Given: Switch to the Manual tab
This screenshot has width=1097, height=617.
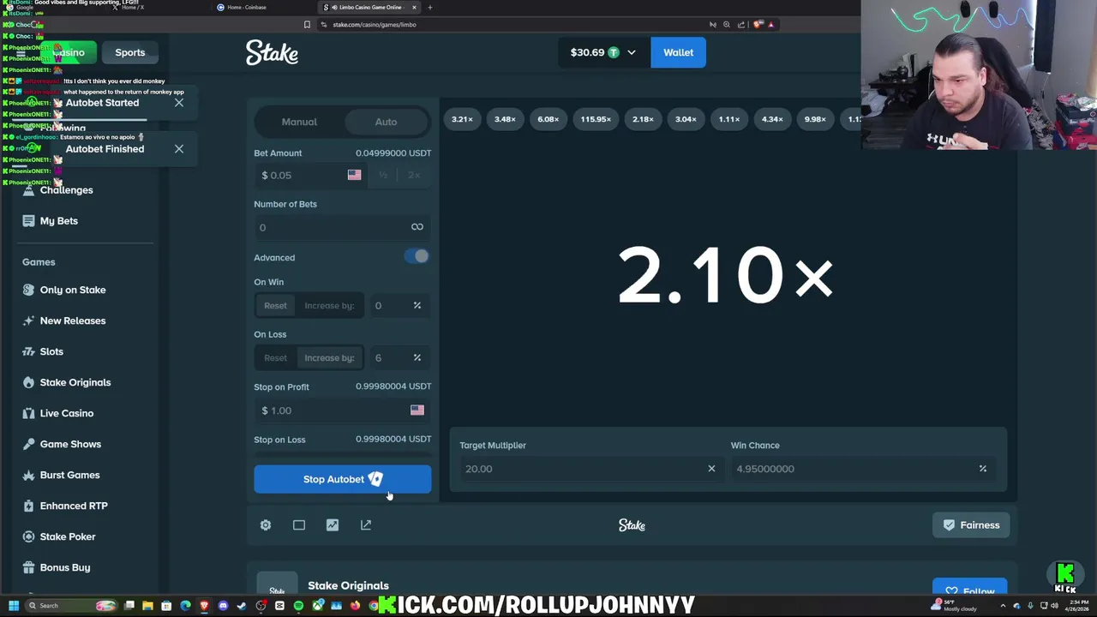Looking at the screenshot, I should tap(299, 122).
